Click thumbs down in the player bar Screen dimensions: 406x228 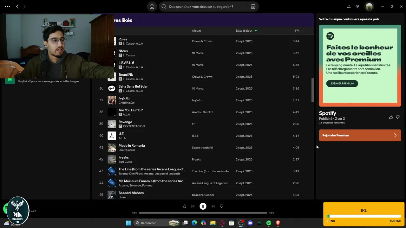[222, 206]
